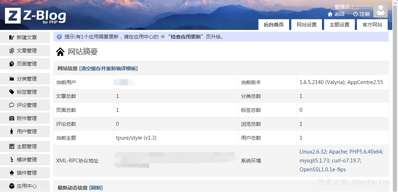Screen dimensions: 398x192
Task: Switch to the 网站设置 tab
Action: coord(306,25)
